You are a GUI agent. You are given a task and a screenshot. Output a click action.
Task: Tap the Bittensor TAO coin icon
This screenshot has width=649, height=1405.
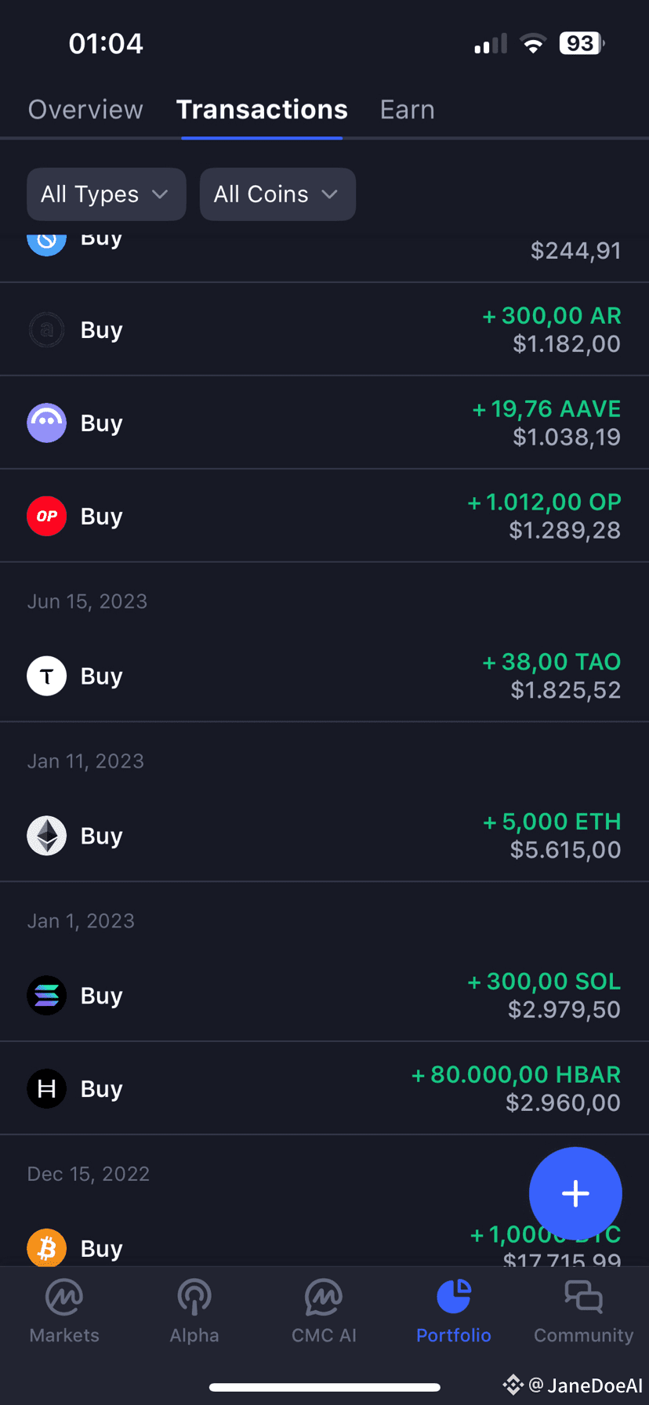click(47, 676)
